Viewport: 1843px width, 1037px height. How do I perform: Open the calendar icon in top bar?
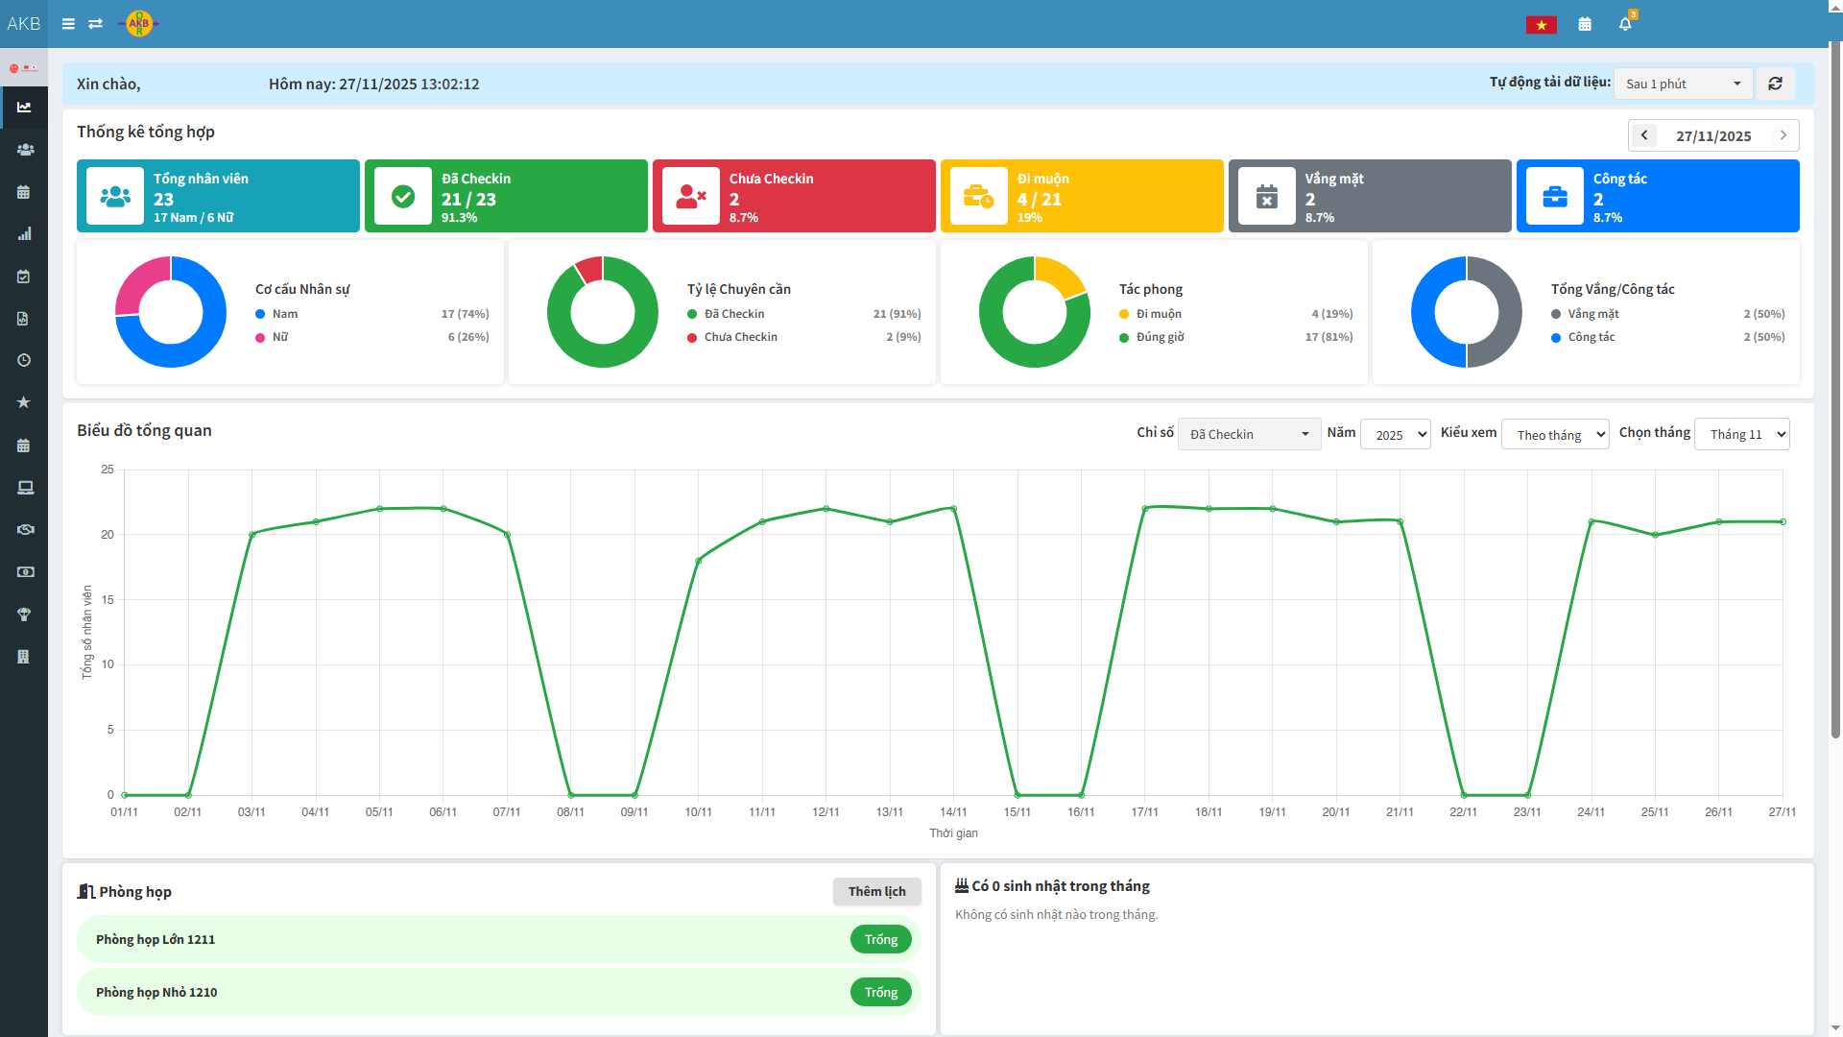[1585, 24]
